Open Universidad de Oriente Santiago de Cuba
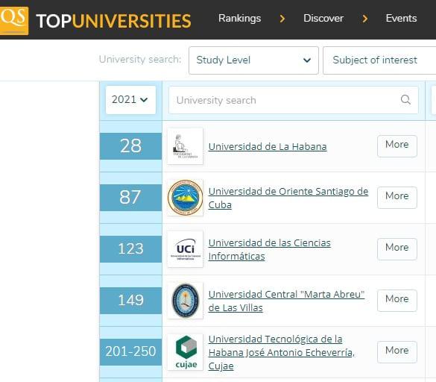Screen dimensions: 436x382 288,198
